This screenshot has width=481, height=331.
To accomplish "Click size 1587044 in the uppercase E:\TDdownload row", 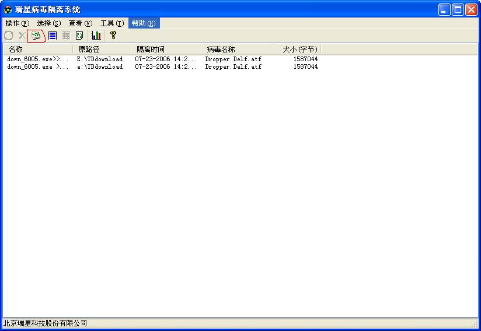I will pyautogui.click(x=305, y=59).
